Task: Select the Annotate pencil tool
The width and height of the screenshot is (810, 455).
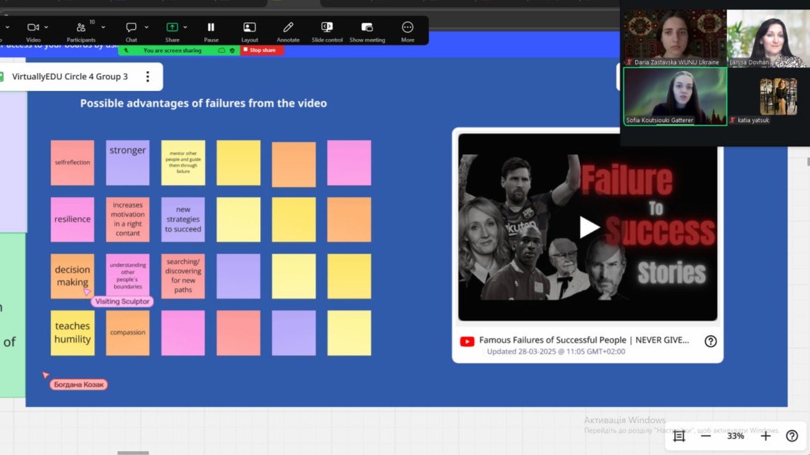Action: pos(288,27)
